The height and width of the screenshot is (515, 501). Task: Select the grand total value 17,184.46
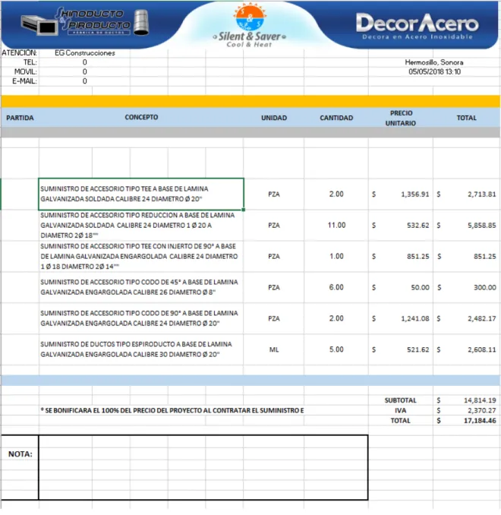[467, 421]
